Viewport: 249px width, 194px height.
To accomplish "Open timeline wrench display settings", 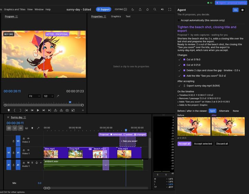I will coord(38,128).
